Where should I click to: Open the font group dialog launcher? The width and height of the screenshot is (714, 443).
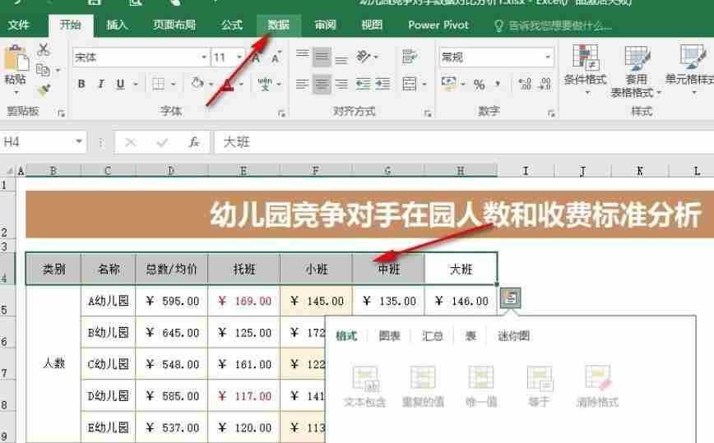coord(281,113)
